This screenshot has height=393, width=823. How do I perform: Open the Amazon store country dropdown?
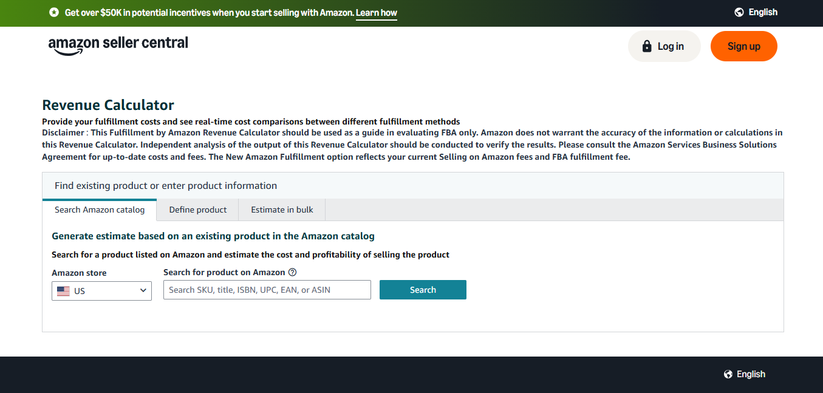click(x=101, y=290)
